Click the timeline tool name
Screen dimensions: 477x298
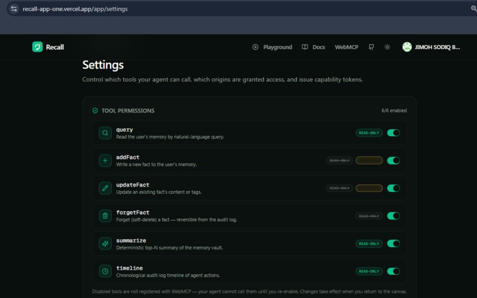click(x=129, y=268)
